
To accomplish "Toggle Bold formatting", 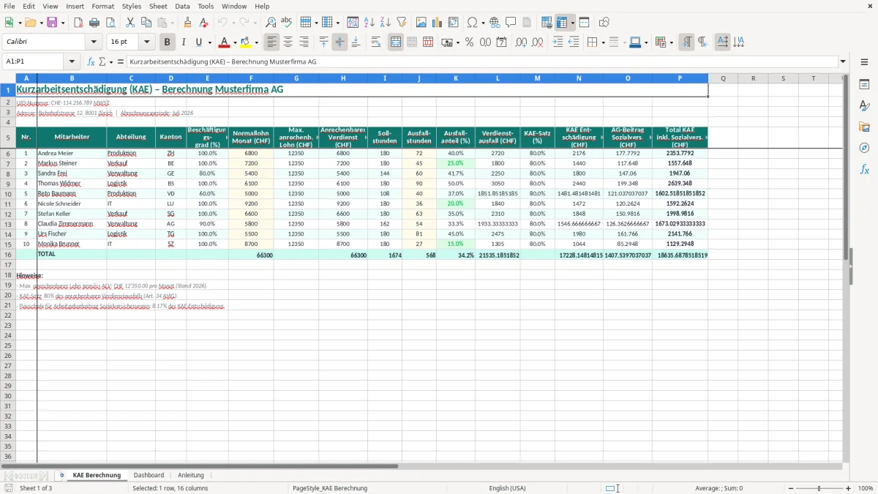I will (167, 42).
